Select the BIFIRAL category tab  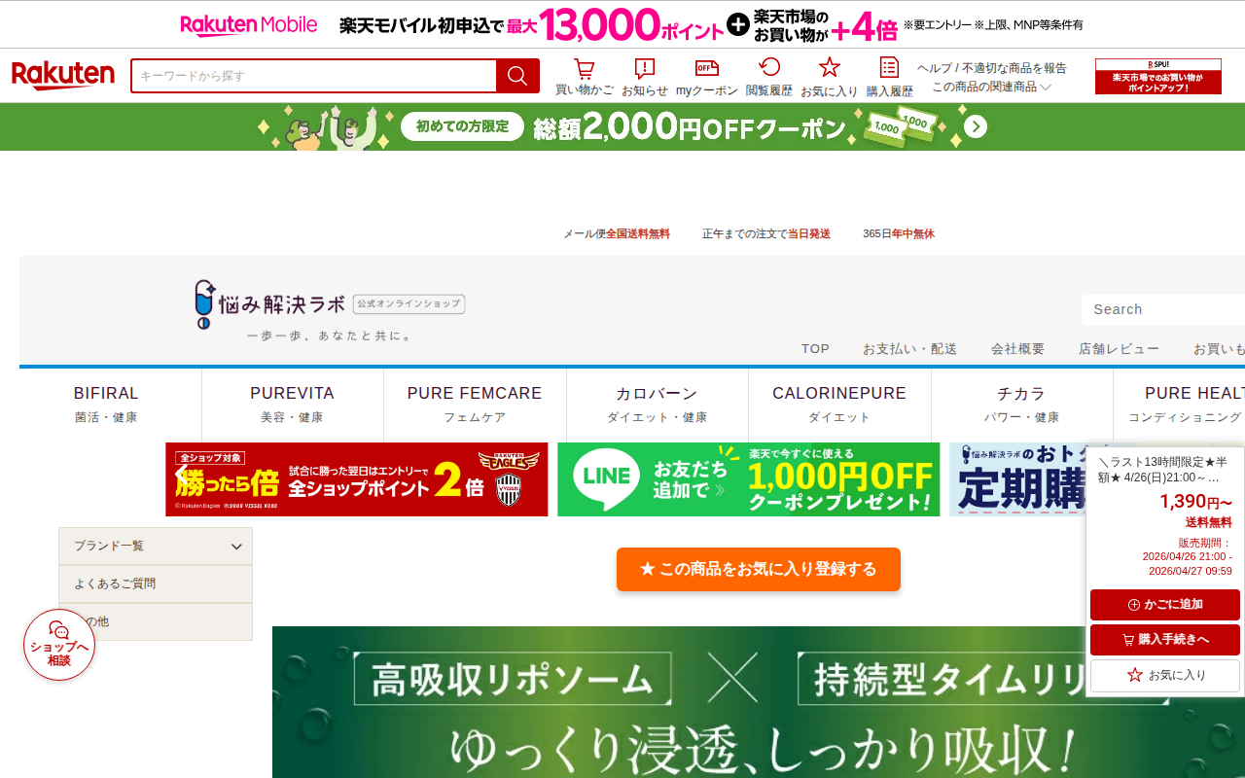point(106,405)
